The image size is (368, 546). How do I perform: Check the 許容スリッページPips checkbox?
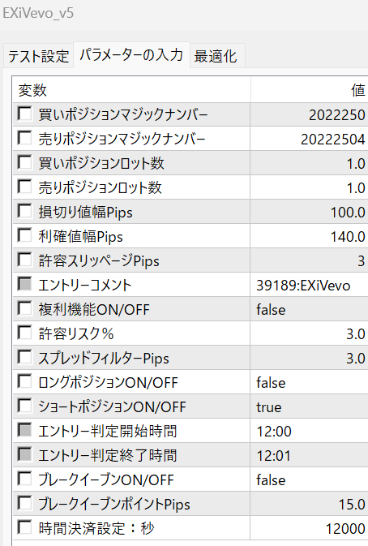point(24,260)
